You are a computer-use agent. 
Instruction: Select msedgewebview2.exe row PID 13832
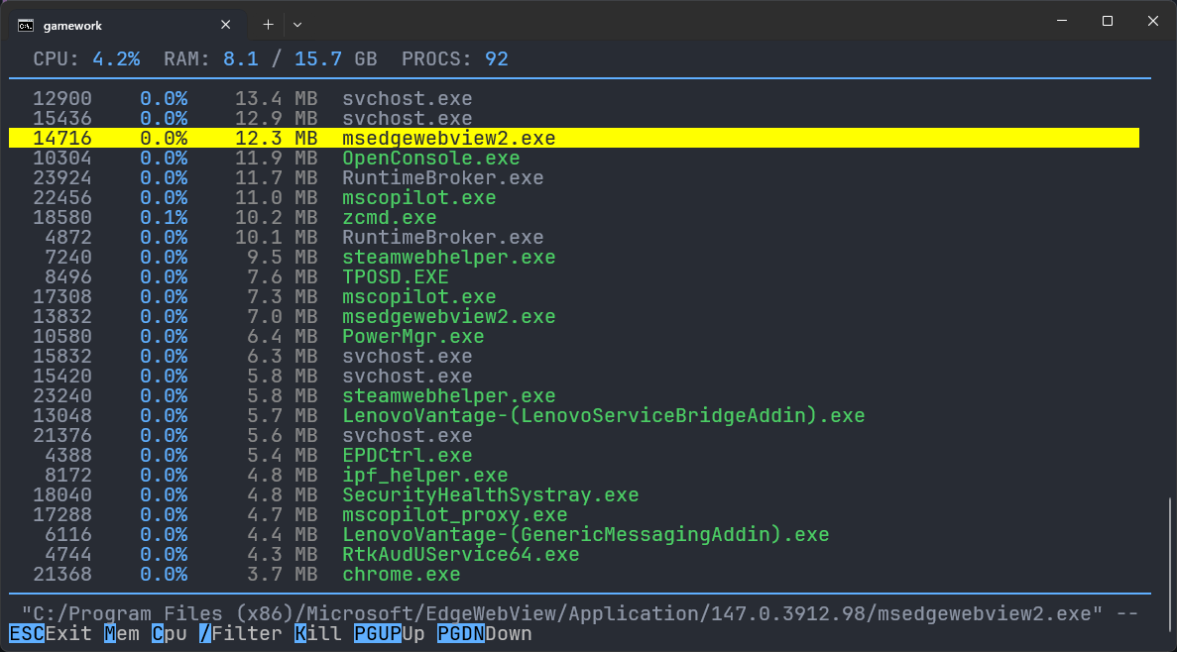(573, 317)
